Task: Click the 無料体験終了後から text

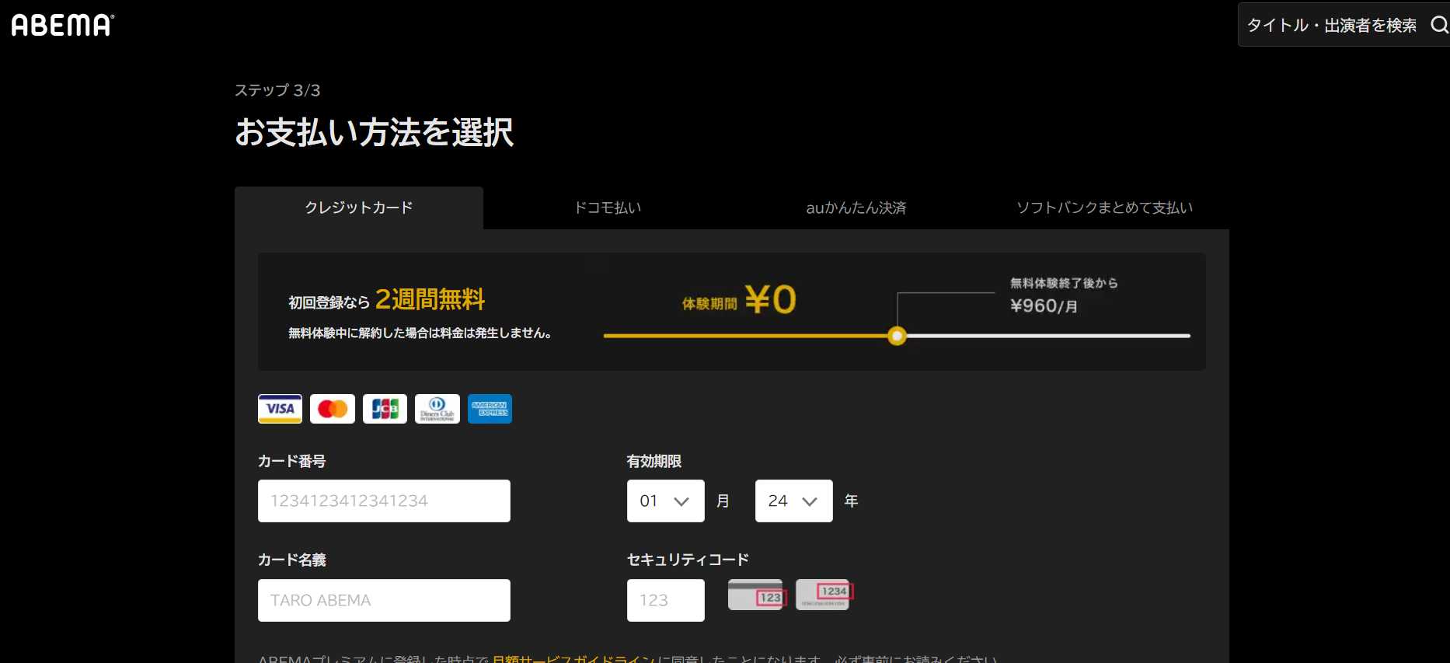Action: click(1064, 283)
